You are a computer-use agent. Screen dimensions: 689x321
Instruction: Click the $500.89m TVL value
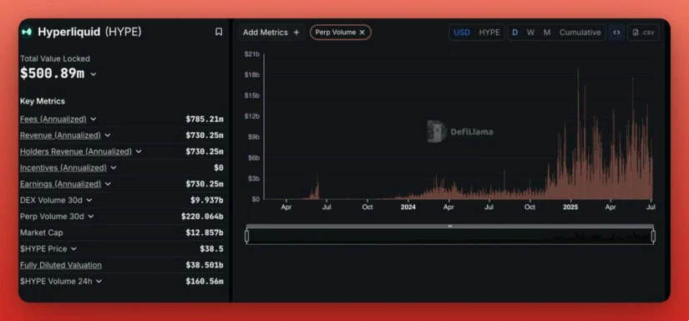pos(52,74)
